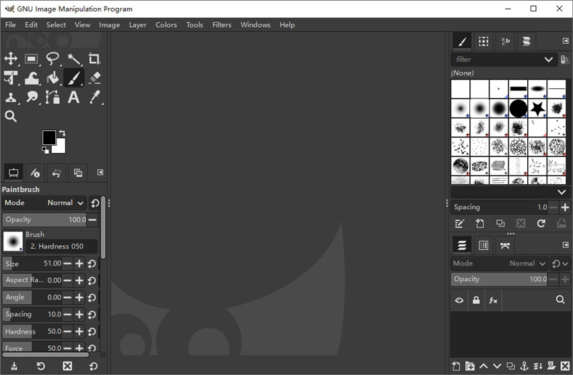This screenshot has height=375, width=573.
Task: Adjust the Paintbrush Opacity slider
Action: click(x=44, y=220)
